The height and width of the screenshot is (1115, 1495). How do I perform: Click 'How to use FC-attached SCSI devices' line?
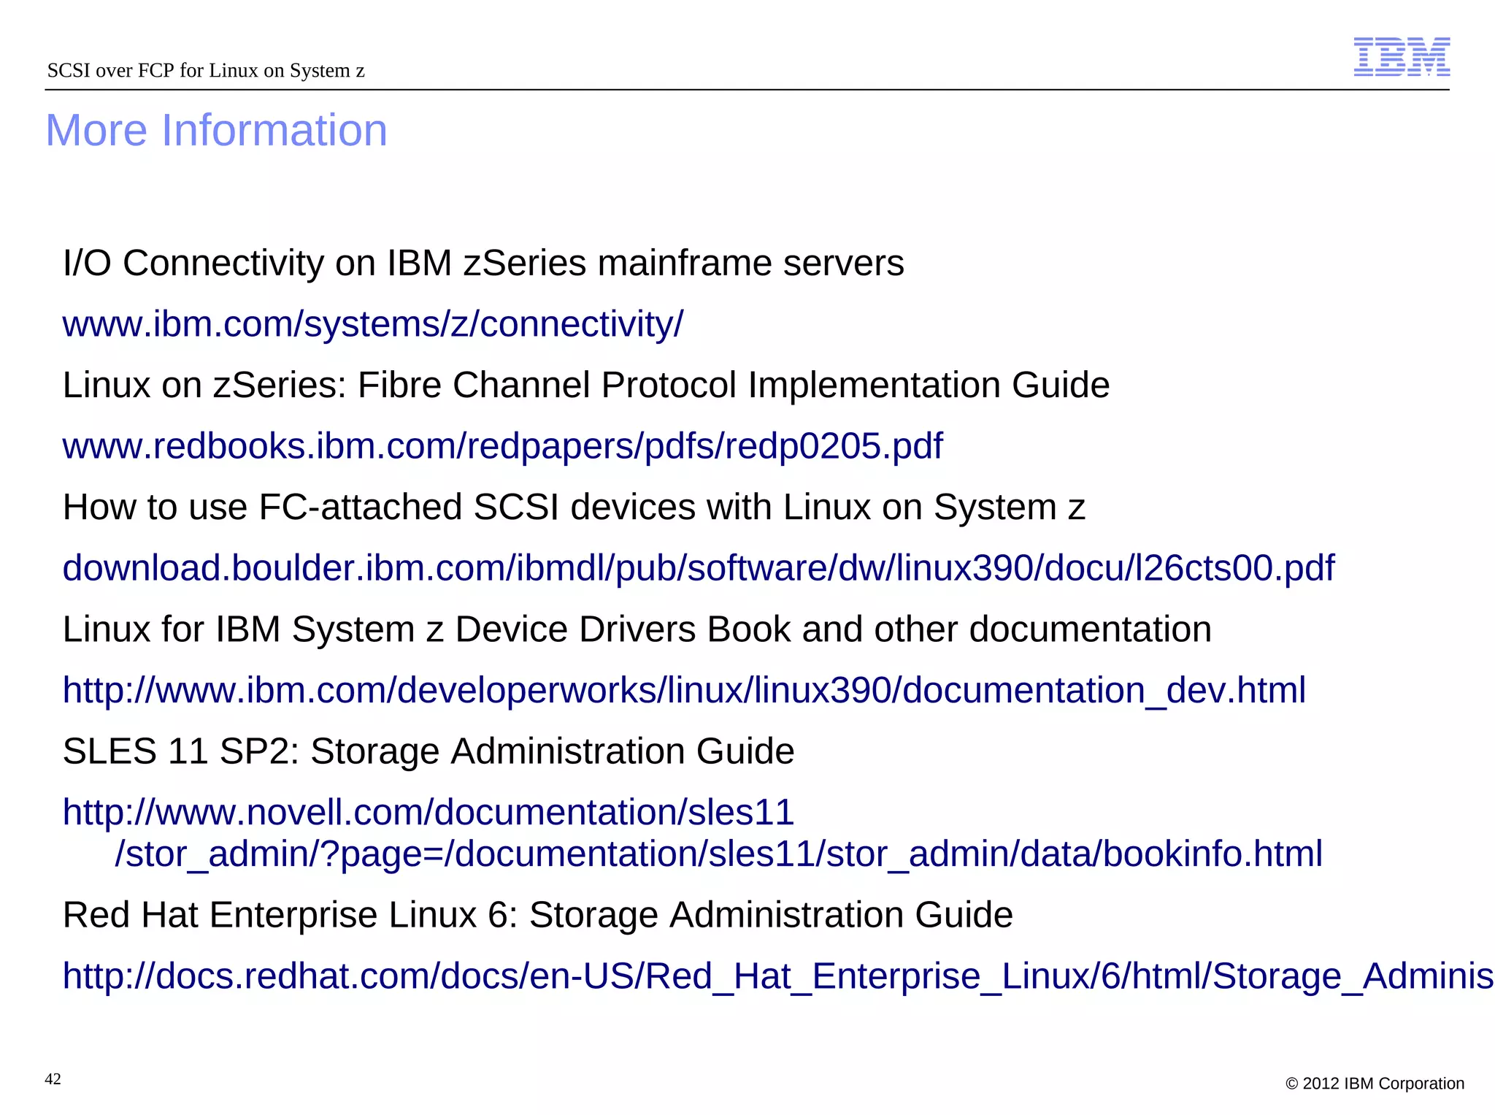[574, 507]
